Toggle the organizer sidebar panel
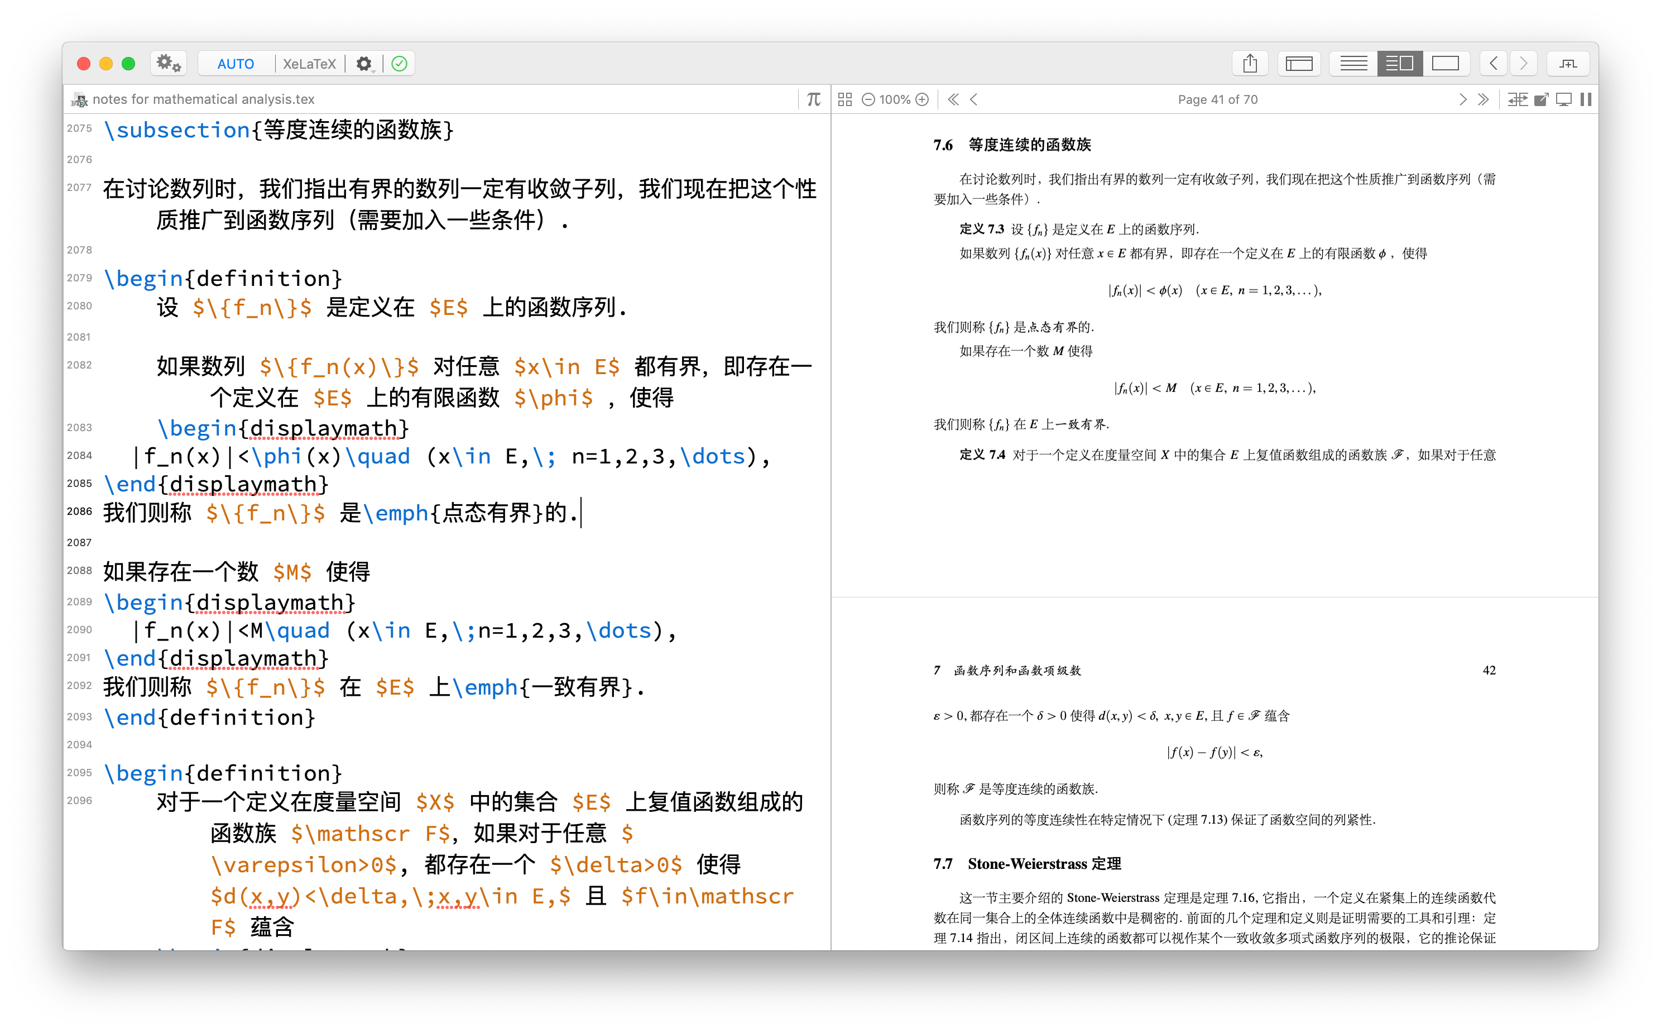The image size is (1661, 1033). (x=1299, y=63)
